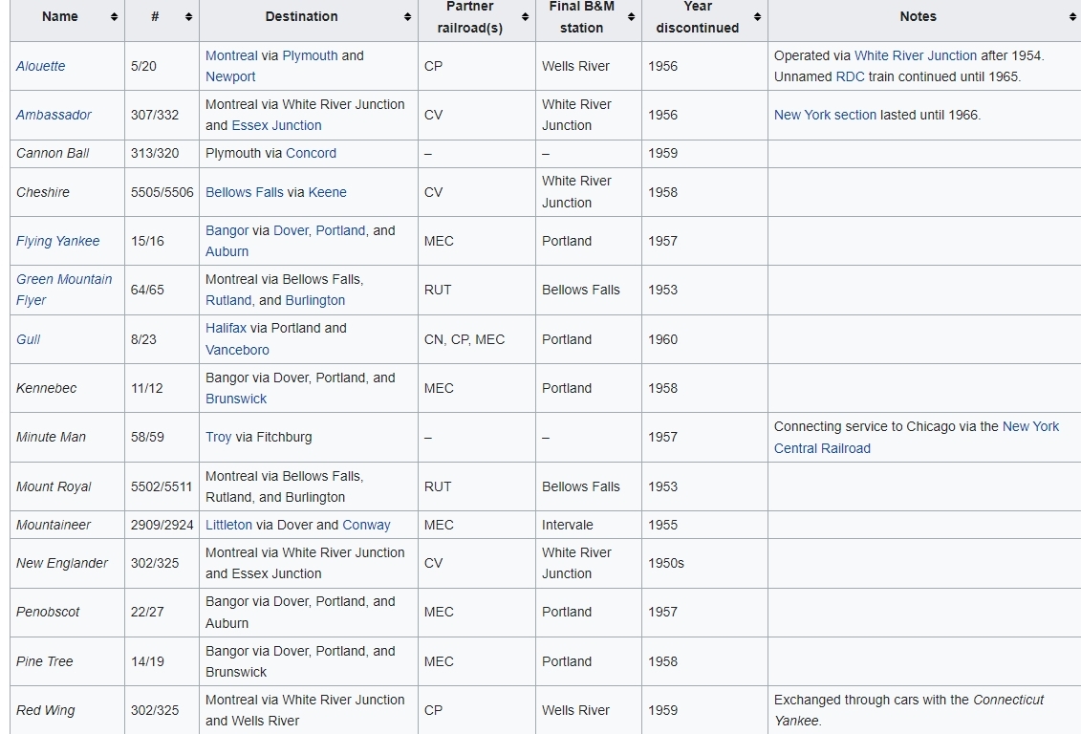This screenshot has width=1081, height=734.
Task: Open the Brunswick link in Kennebec row
Action: point(236,399)
